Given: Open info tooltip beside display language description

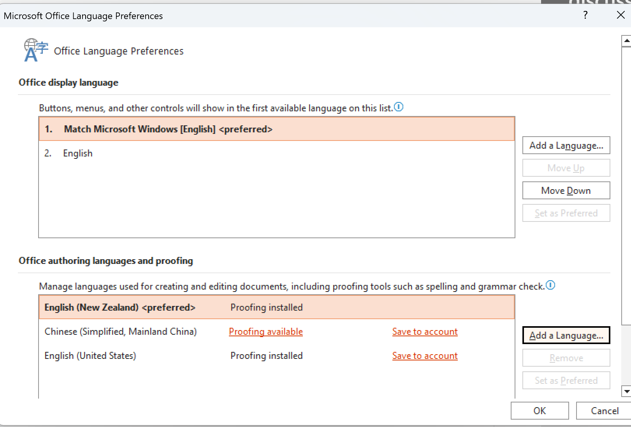Looking at the screenshot, I should pos(399,107).
